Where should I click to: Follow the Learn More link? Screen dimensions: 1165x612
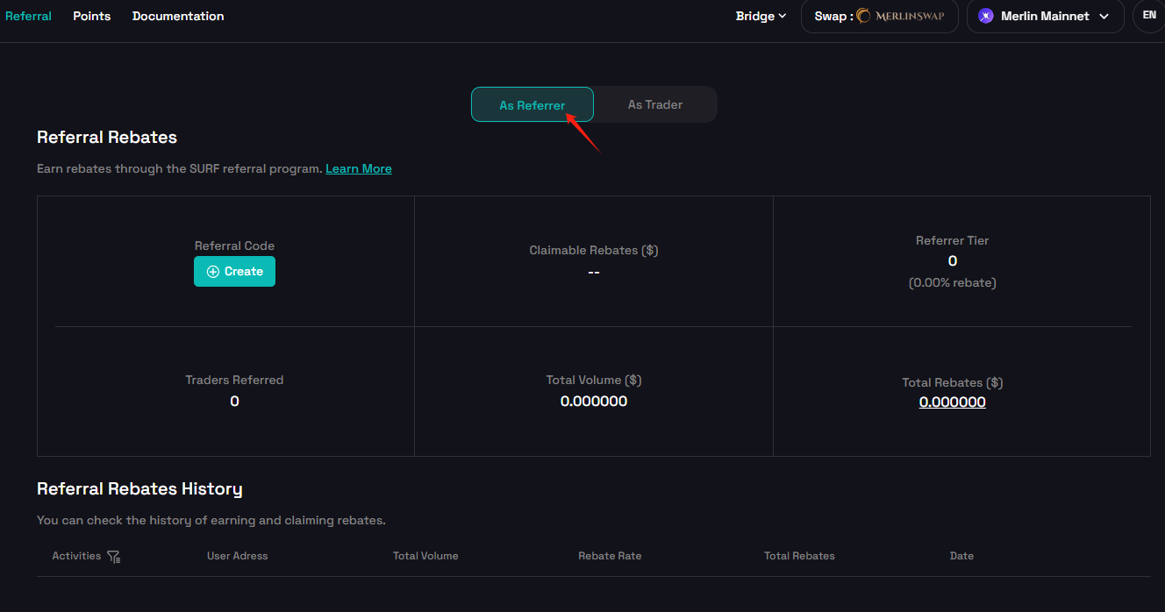[358, 168]
